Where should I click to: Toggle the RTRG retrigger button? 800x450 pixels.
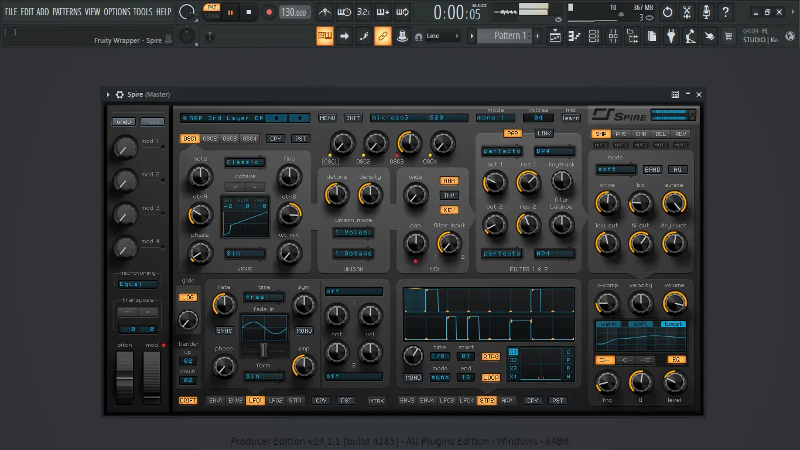point(491,357)
